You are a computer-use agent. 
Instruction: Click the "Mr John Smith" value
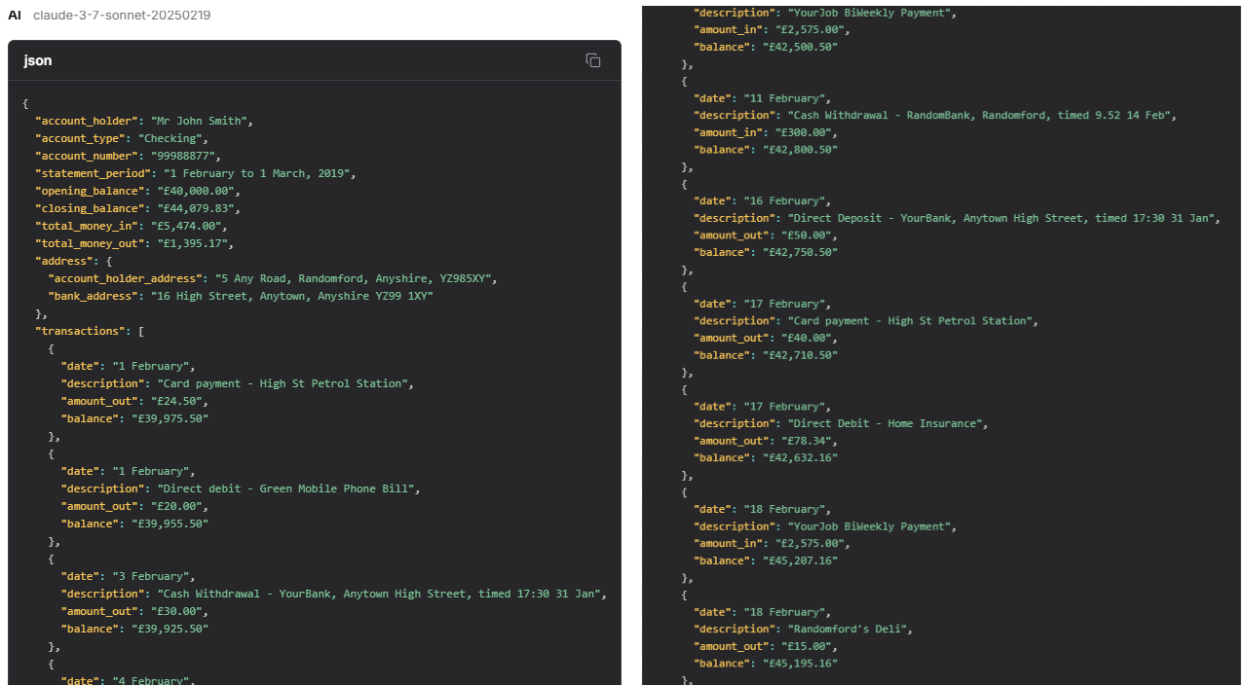click(200, 121)
